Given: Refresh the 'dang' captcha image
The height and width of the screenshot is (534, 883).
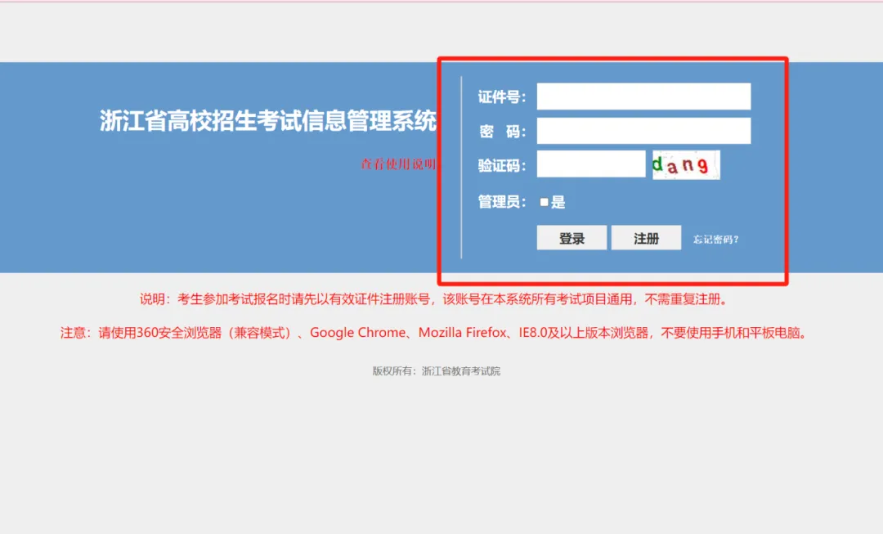Looking at the screenshot, I should (685, 164).
